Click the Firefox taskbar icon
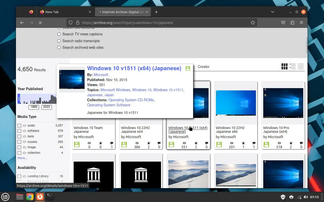Image resolution: width=324 pixels, height=202 pixels. (40, 197)
